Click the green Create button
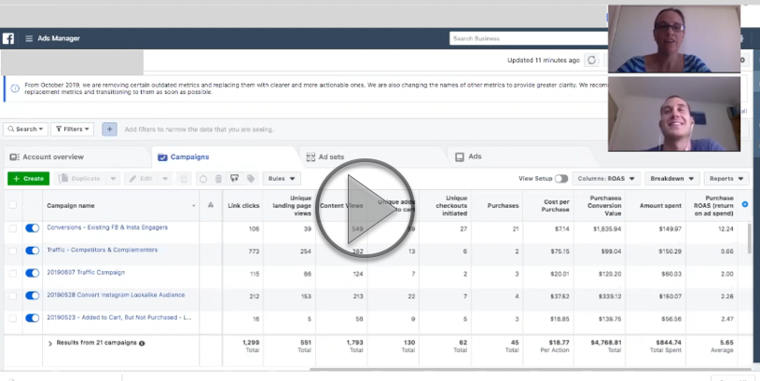The width and height of the screenshot is (760, 381). coord(28,178)
